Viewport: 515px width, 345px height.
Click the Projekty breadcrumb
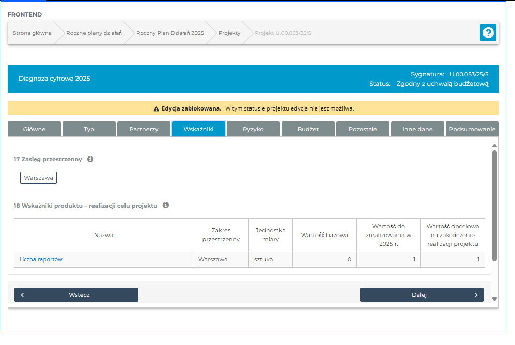coord(229,33)
